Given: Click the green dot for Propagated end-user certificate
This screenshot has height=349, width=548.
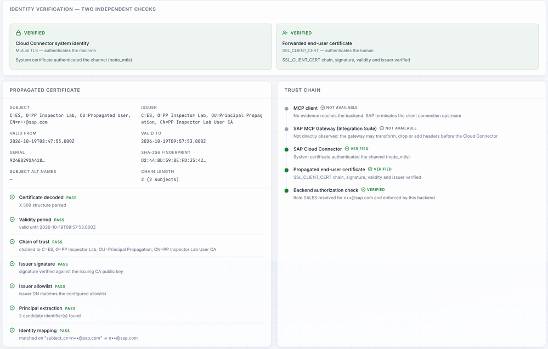Looking at the screenshot, I should tap(286, 170).
